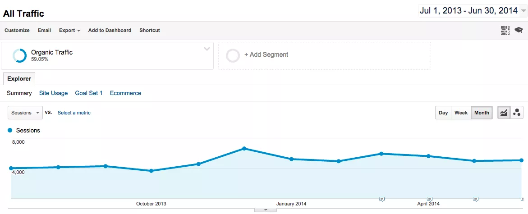
Task: Expand the date range picker arrow
Action: click(x=523, y=11)
